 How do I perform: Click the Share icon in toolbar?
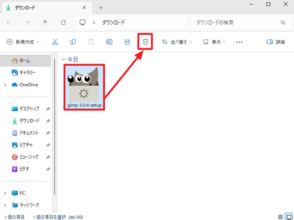(x=128, y=42)
